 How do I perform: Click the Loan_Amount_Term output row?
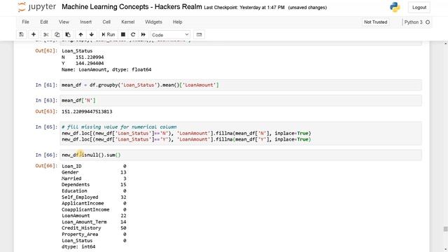pos(94,222)
